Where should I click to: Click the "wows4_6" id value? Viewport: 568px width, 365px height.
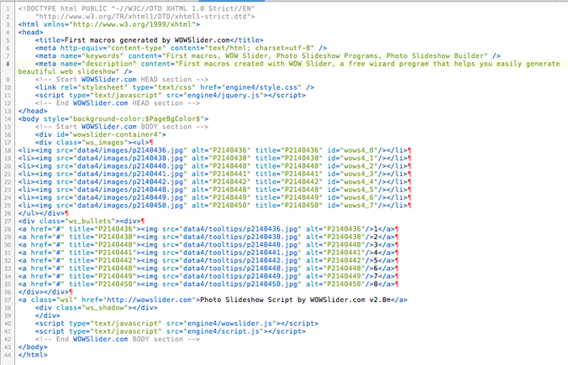tap(359, 198)
